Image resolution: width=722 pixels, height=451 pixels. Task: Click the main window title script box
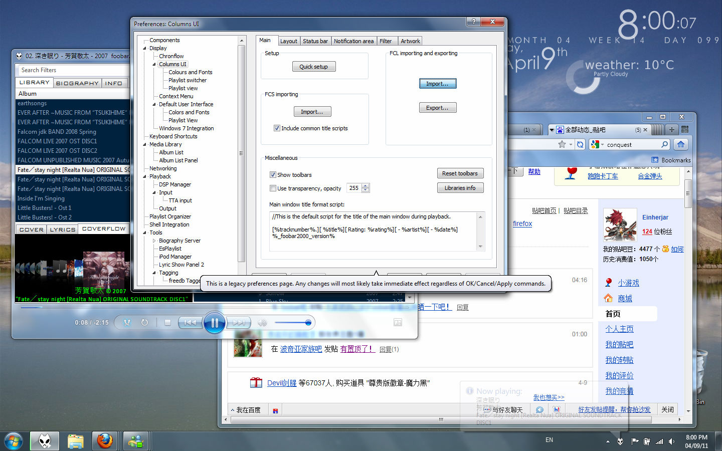coord(377,231)
